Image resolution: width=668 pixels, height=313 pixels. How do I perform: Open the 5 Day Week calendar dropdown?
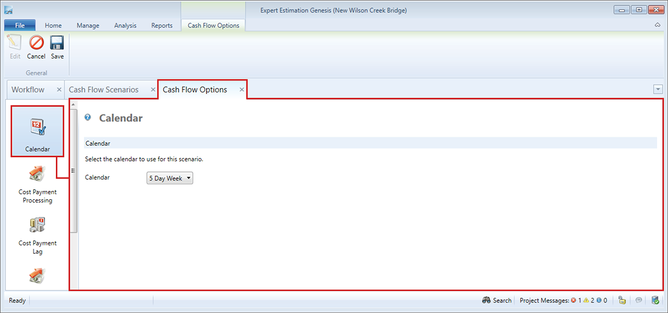point(170,178)
